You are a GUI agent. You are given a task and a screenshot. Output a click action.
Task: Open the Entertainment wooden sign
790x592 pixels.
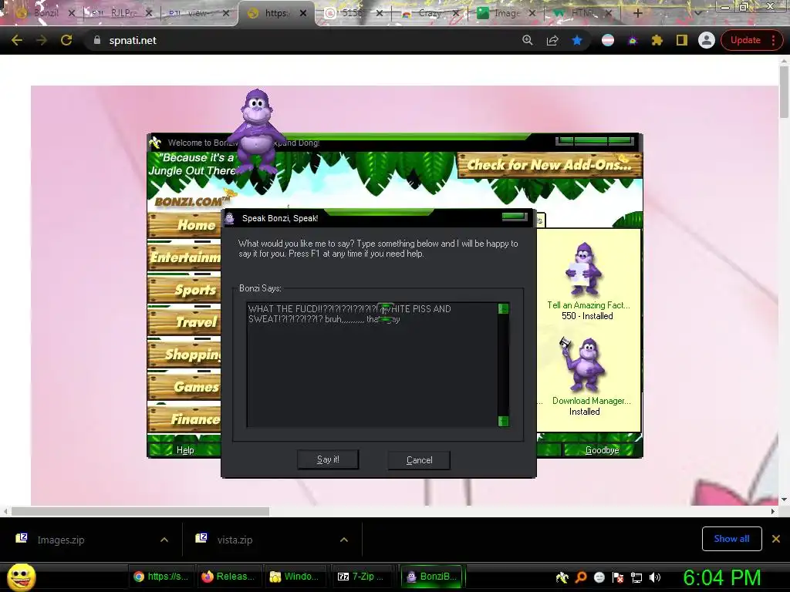[x=184, y=257]
